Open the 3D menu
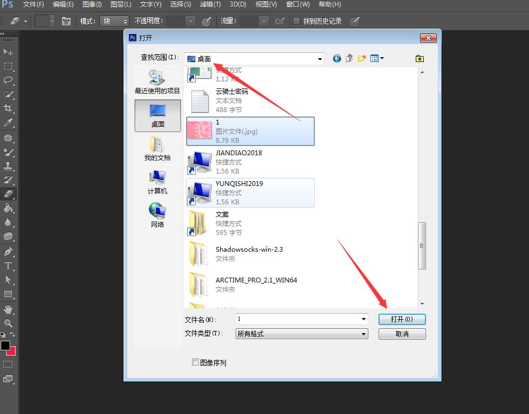This screenshot has width=529, height=414. coord(238,4)
